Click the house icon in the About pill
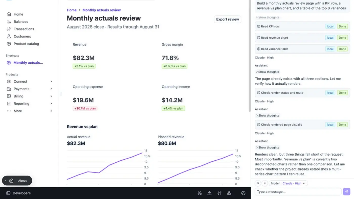 coord(11,181)
